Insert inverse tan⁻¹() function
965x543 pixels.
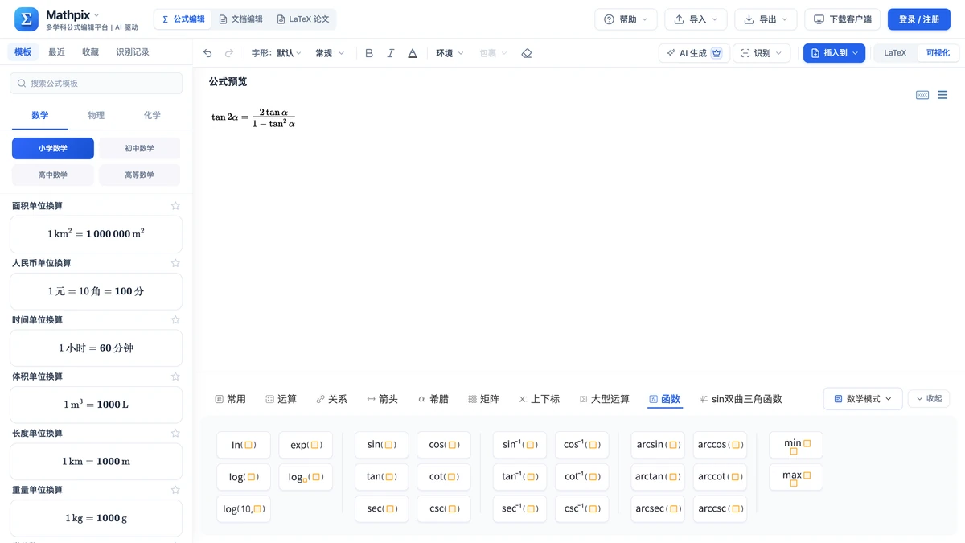[519, 477]
